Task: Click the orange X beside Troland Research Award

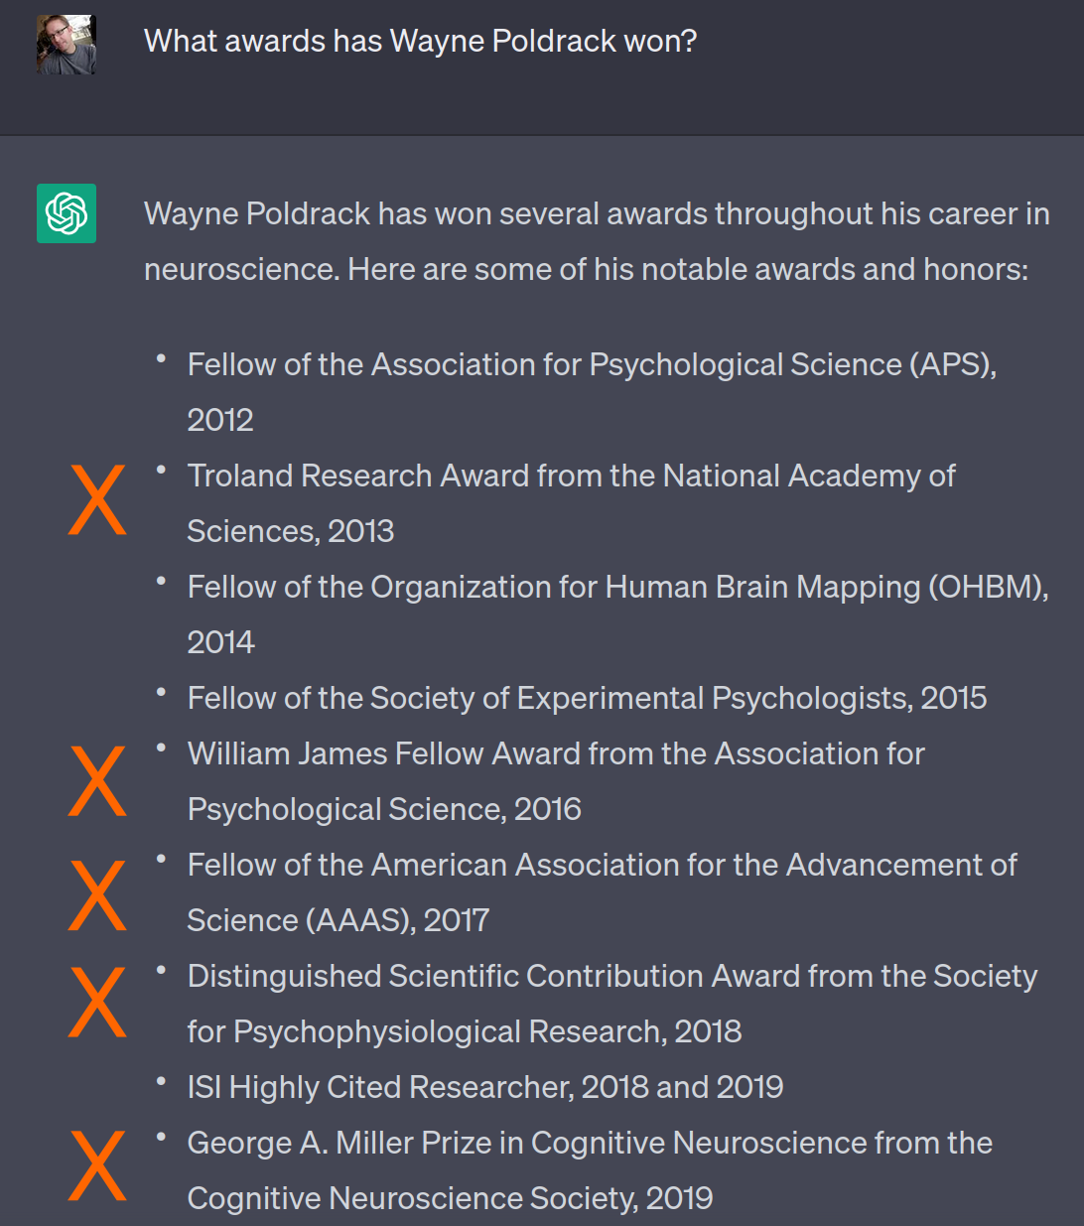Action: pos(97,499)
